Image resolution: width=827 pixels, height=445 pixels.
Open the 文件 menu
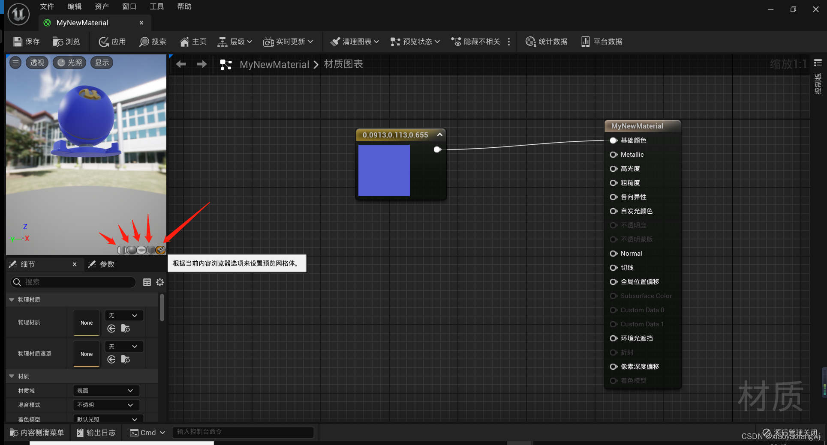(47, 6)
